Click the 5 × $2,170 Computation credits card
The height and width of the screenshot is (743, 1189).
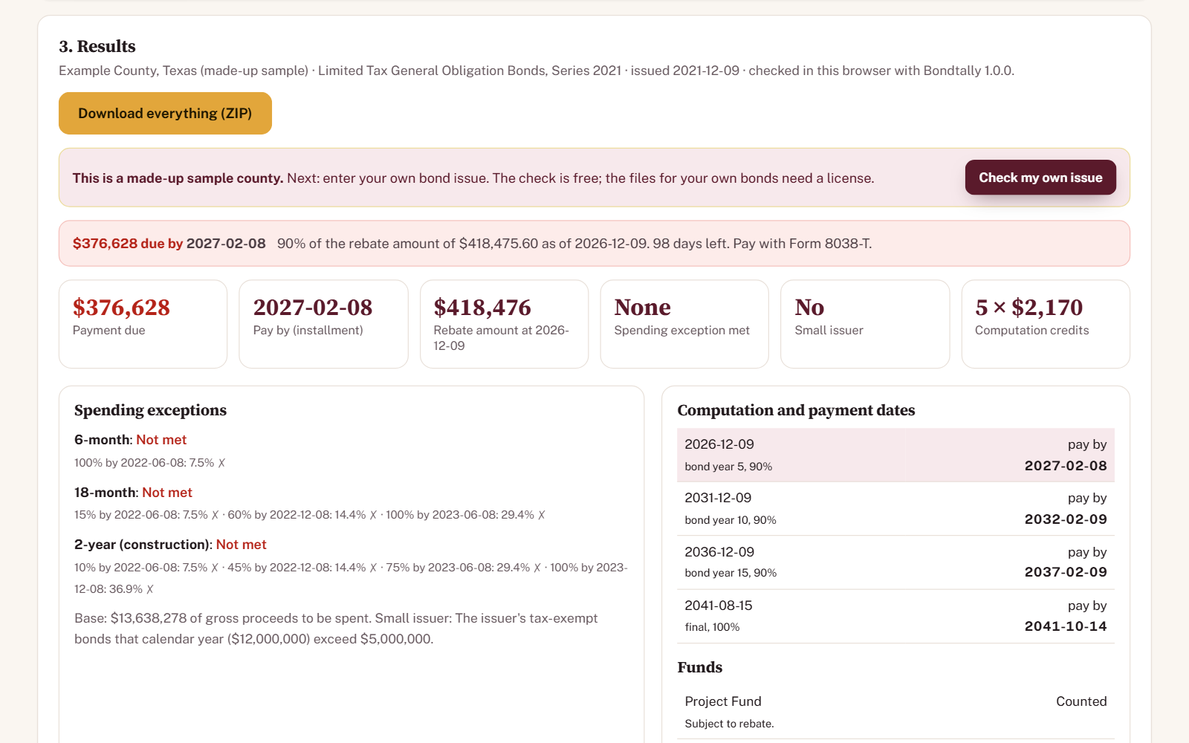click(1046, 324)
